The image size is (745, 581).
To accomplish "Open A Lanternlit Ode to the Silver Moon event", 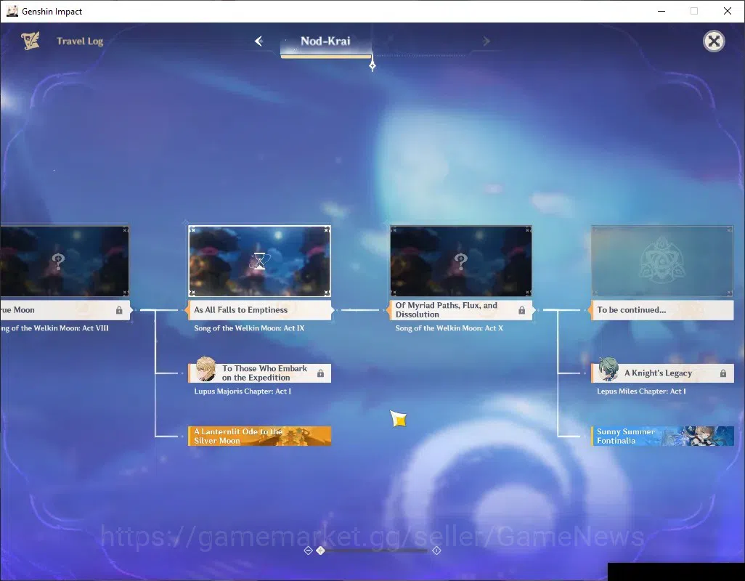I will (259, 436).
